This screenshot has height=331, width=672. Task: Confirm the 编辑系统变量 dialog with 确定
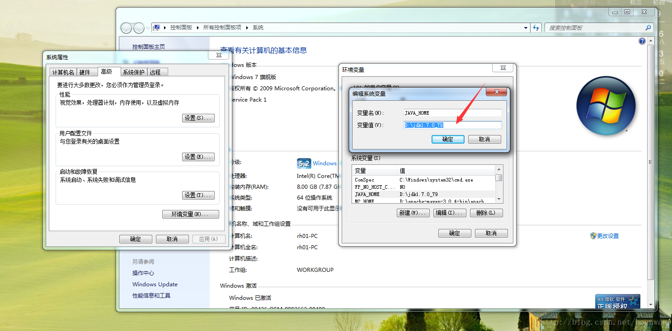pos(448,139)
